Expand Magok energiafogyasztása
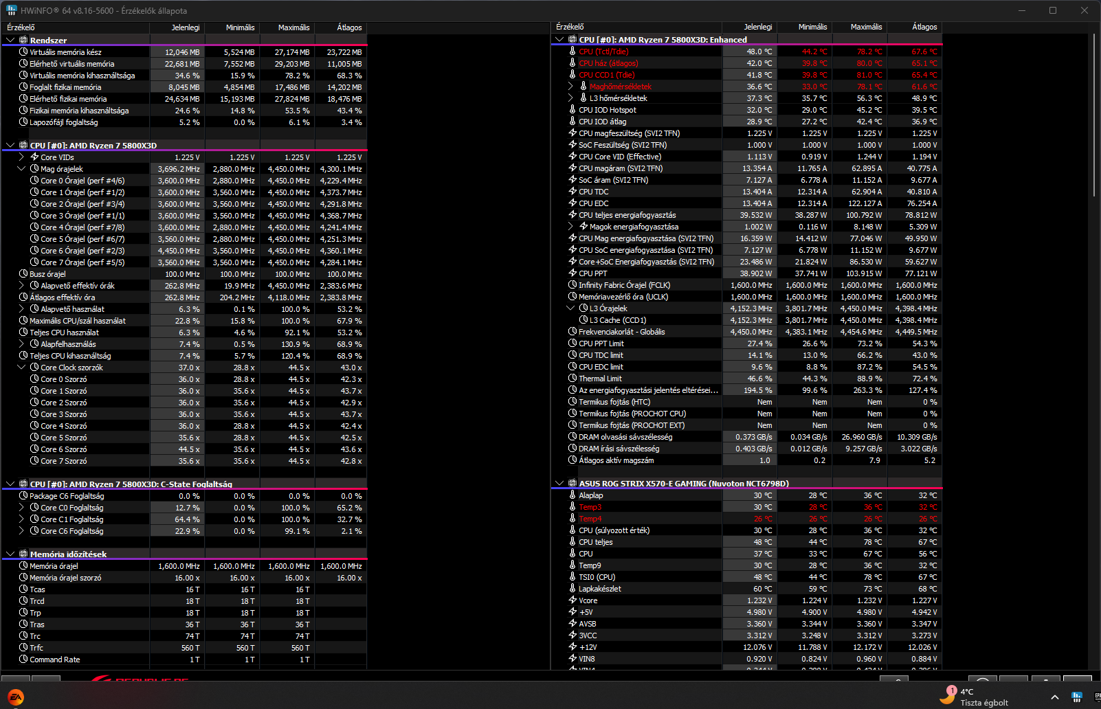Viewport: 1101px width, 709px height. pyautogui.click(x=570, y=227)
